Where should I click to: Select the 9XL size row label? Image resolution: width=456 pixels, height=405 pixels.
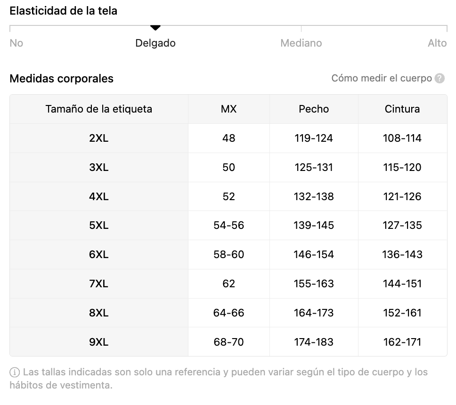99,342
